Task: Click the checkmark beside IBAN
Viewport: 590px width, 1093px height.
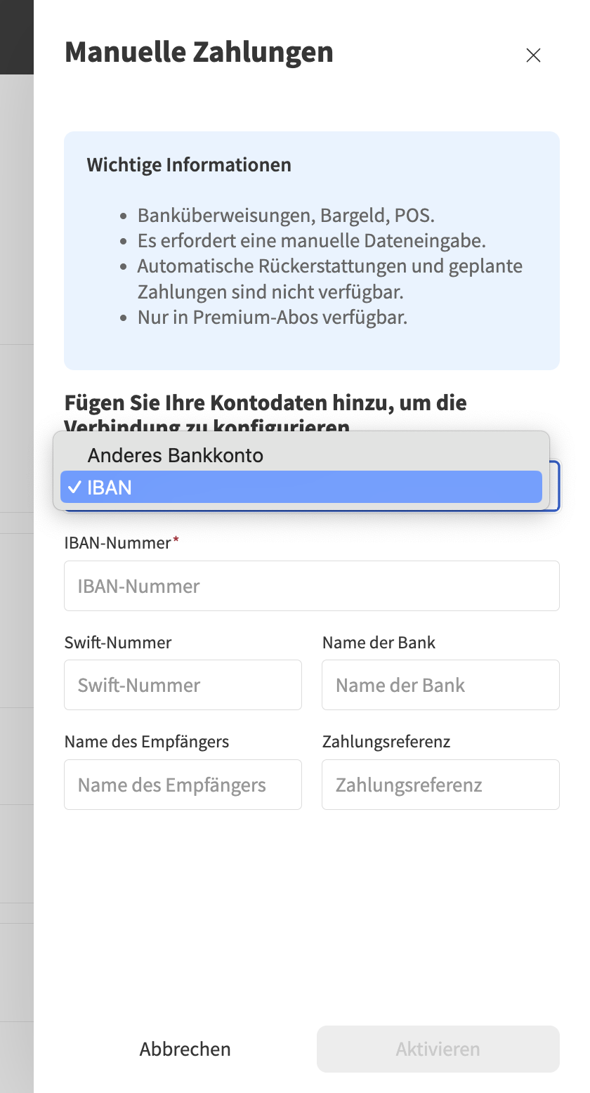Action: tap(74, 487)
